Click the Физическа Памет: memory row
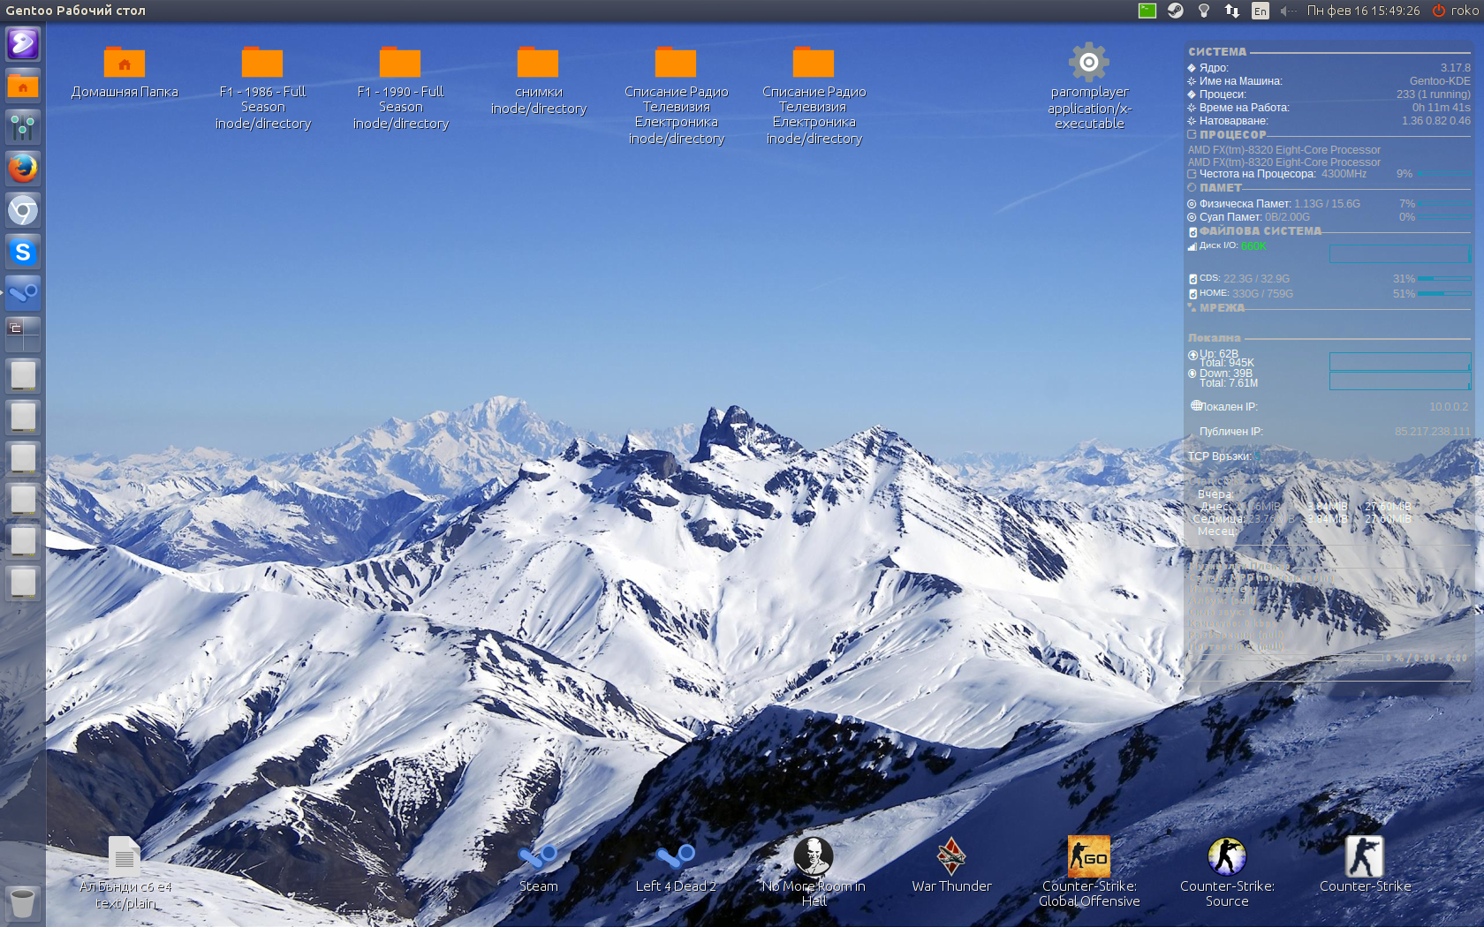Viewport: 1484px width, 927px height. (x=1329, y=204)
